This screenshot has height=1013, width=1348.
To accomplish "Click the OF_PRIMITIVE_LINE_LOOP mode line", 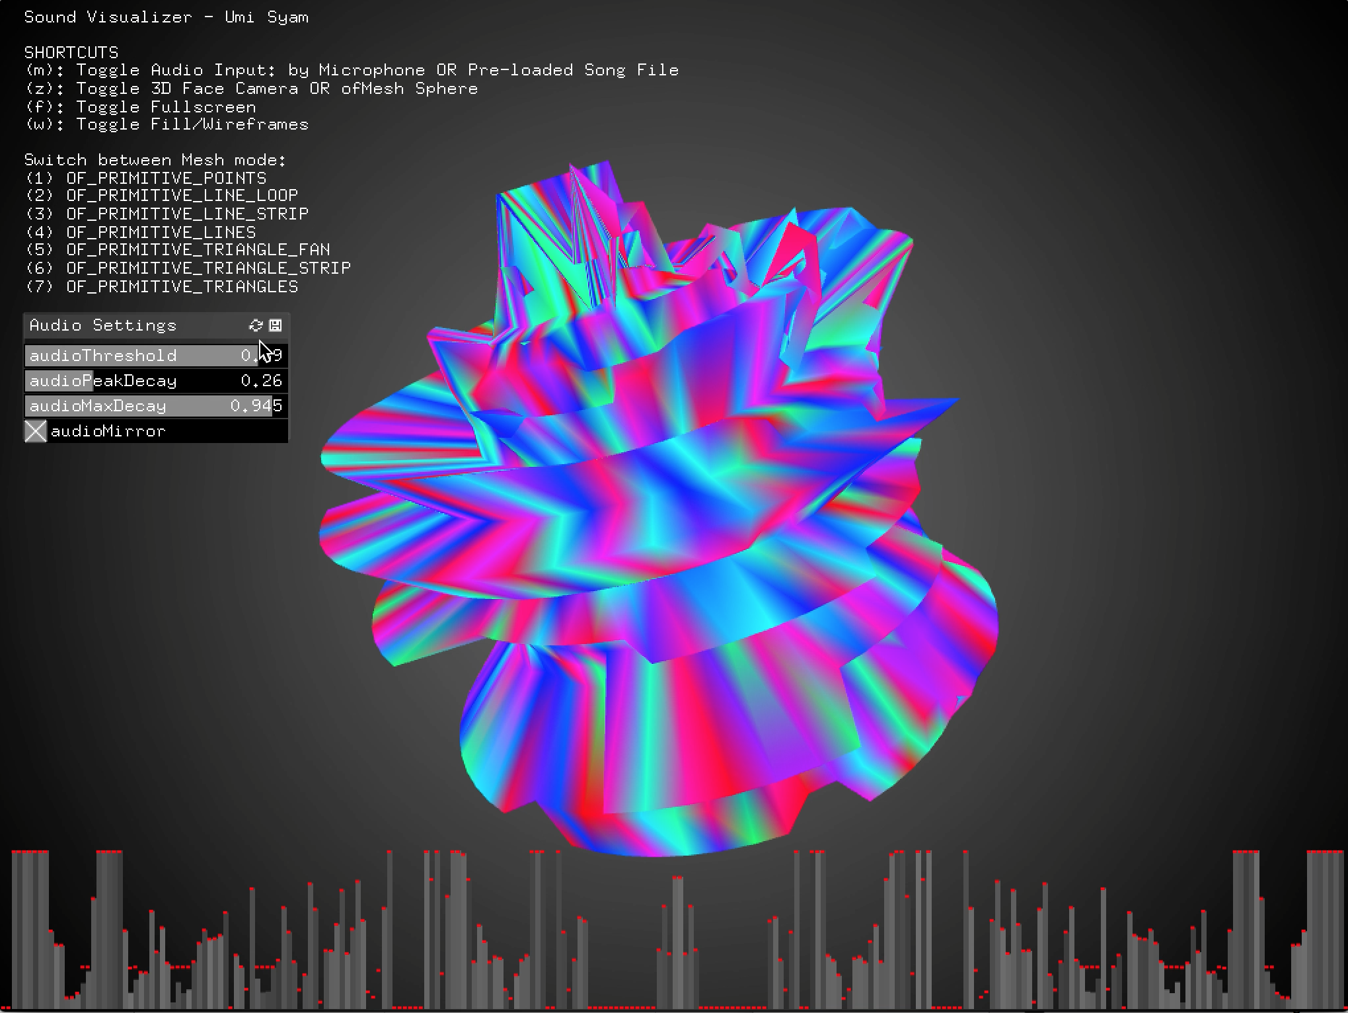I will click(x=162, y=196).
